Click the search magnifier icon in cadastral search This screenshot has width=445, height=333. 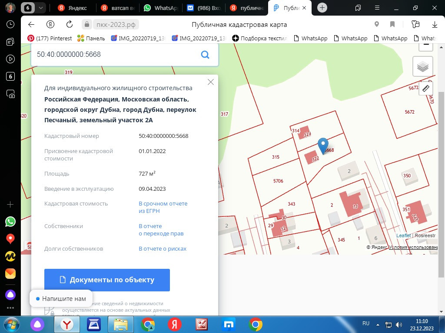pyautogui.click(x=205, y=55)
